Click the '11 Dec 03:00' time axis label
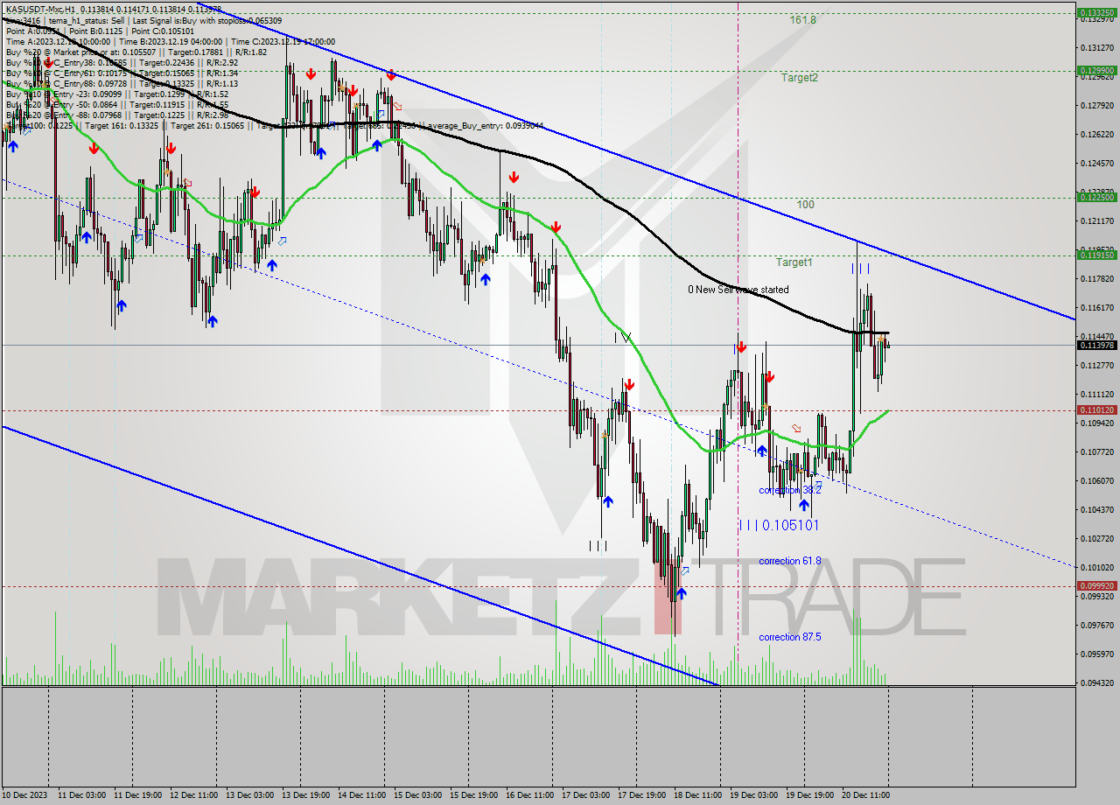The height and width of the screenshot is (805, 1120). [x=82, y=795]
